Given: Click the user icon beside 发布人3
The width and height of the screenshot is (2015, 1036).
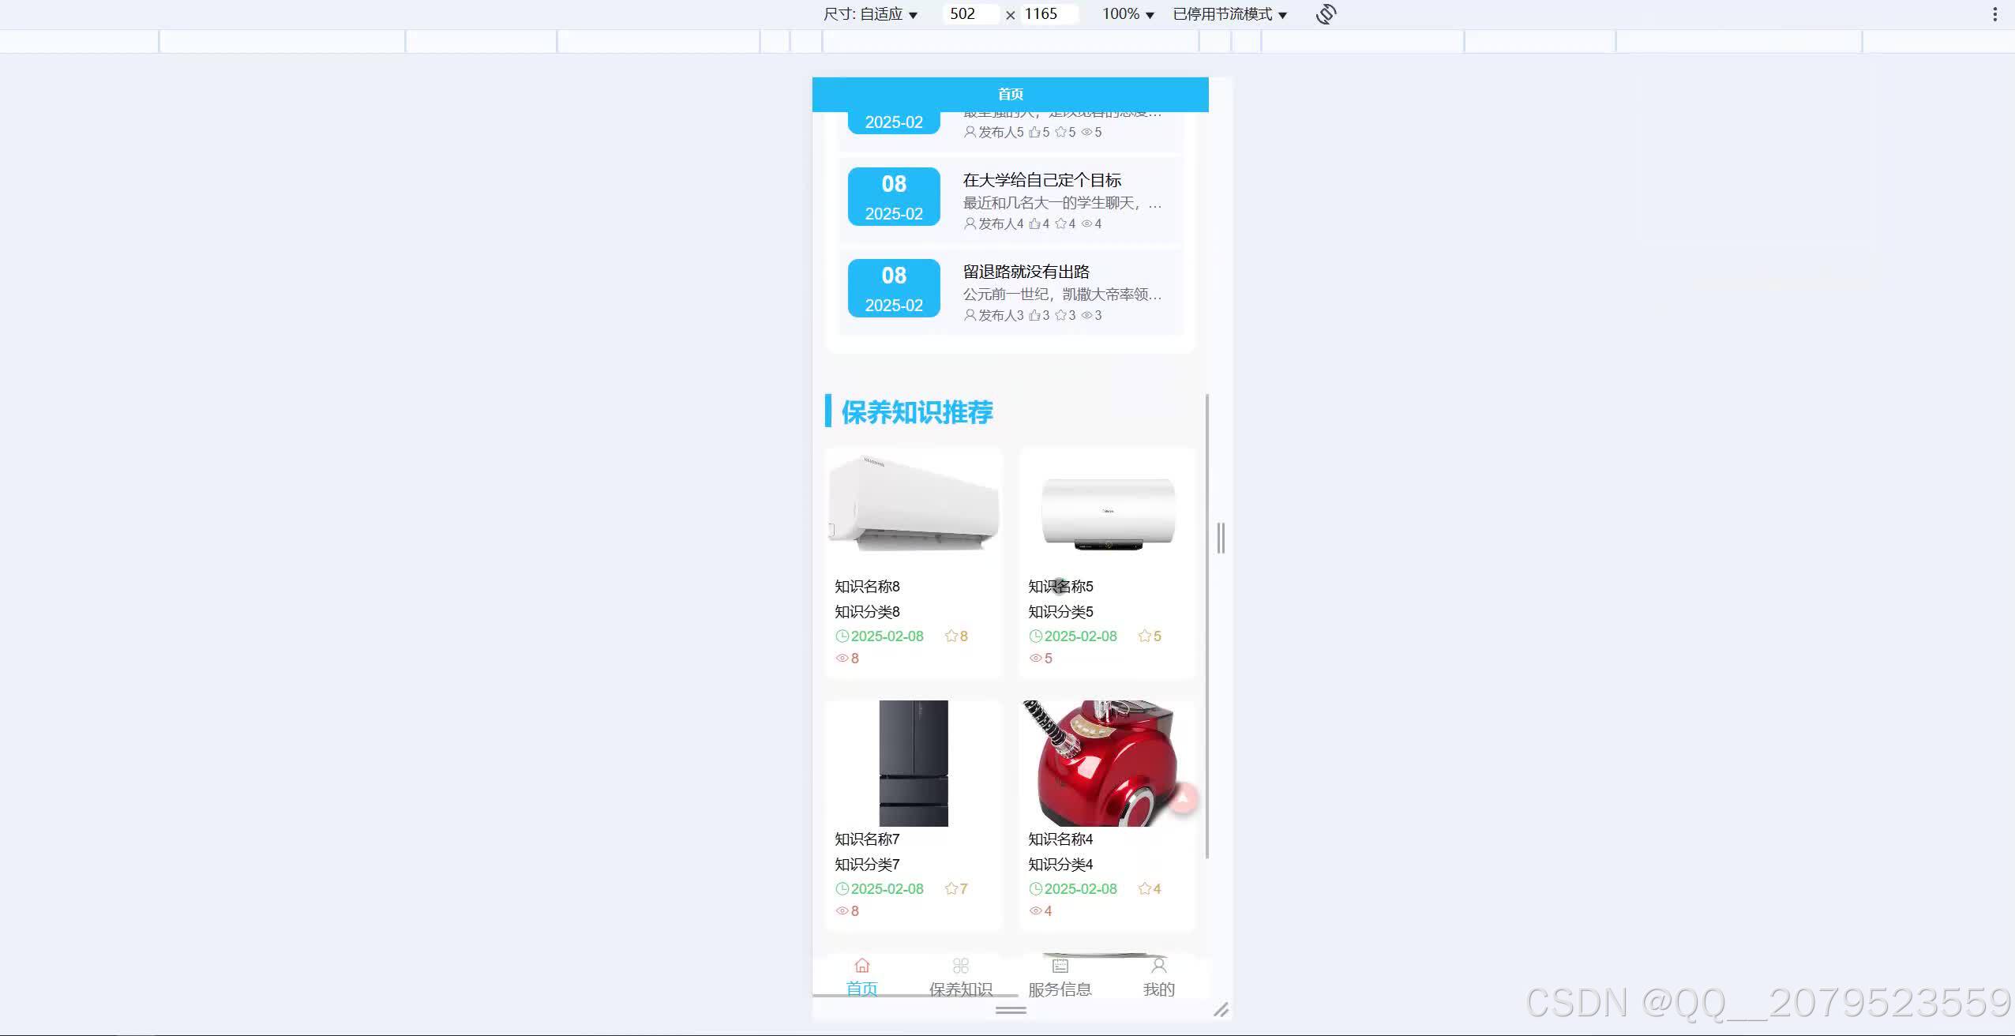Looking at the screenshot, I should [x=970, y=315].
